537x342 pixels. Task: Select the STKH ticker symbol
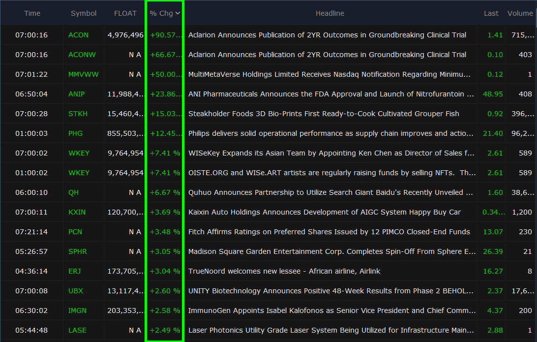[78, 114]
